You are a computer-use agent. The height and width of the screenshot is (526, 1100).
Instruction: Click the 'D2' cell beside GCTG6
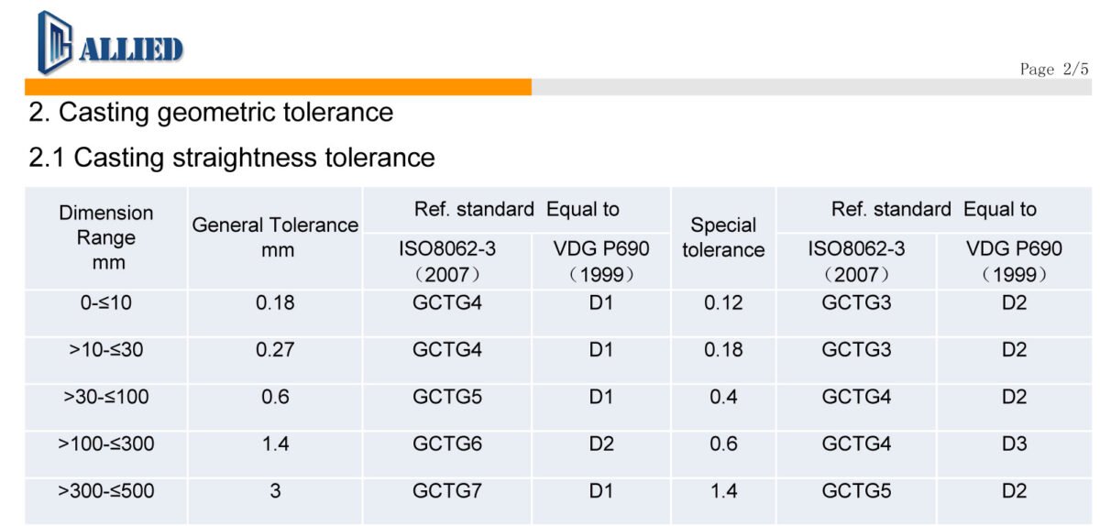pyautogui.click(x=601, y=444)
